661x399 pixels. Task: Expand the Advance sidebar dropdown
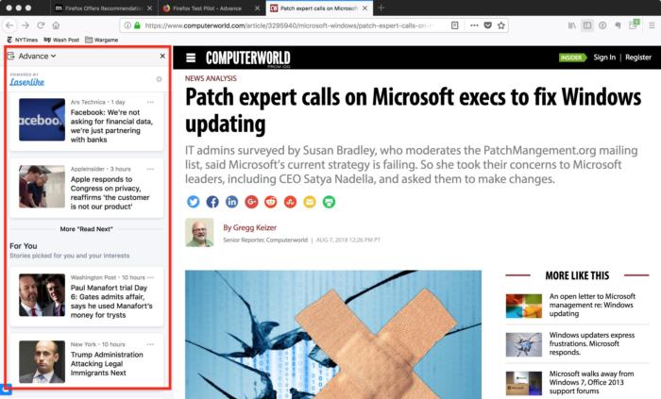(37, 56)
